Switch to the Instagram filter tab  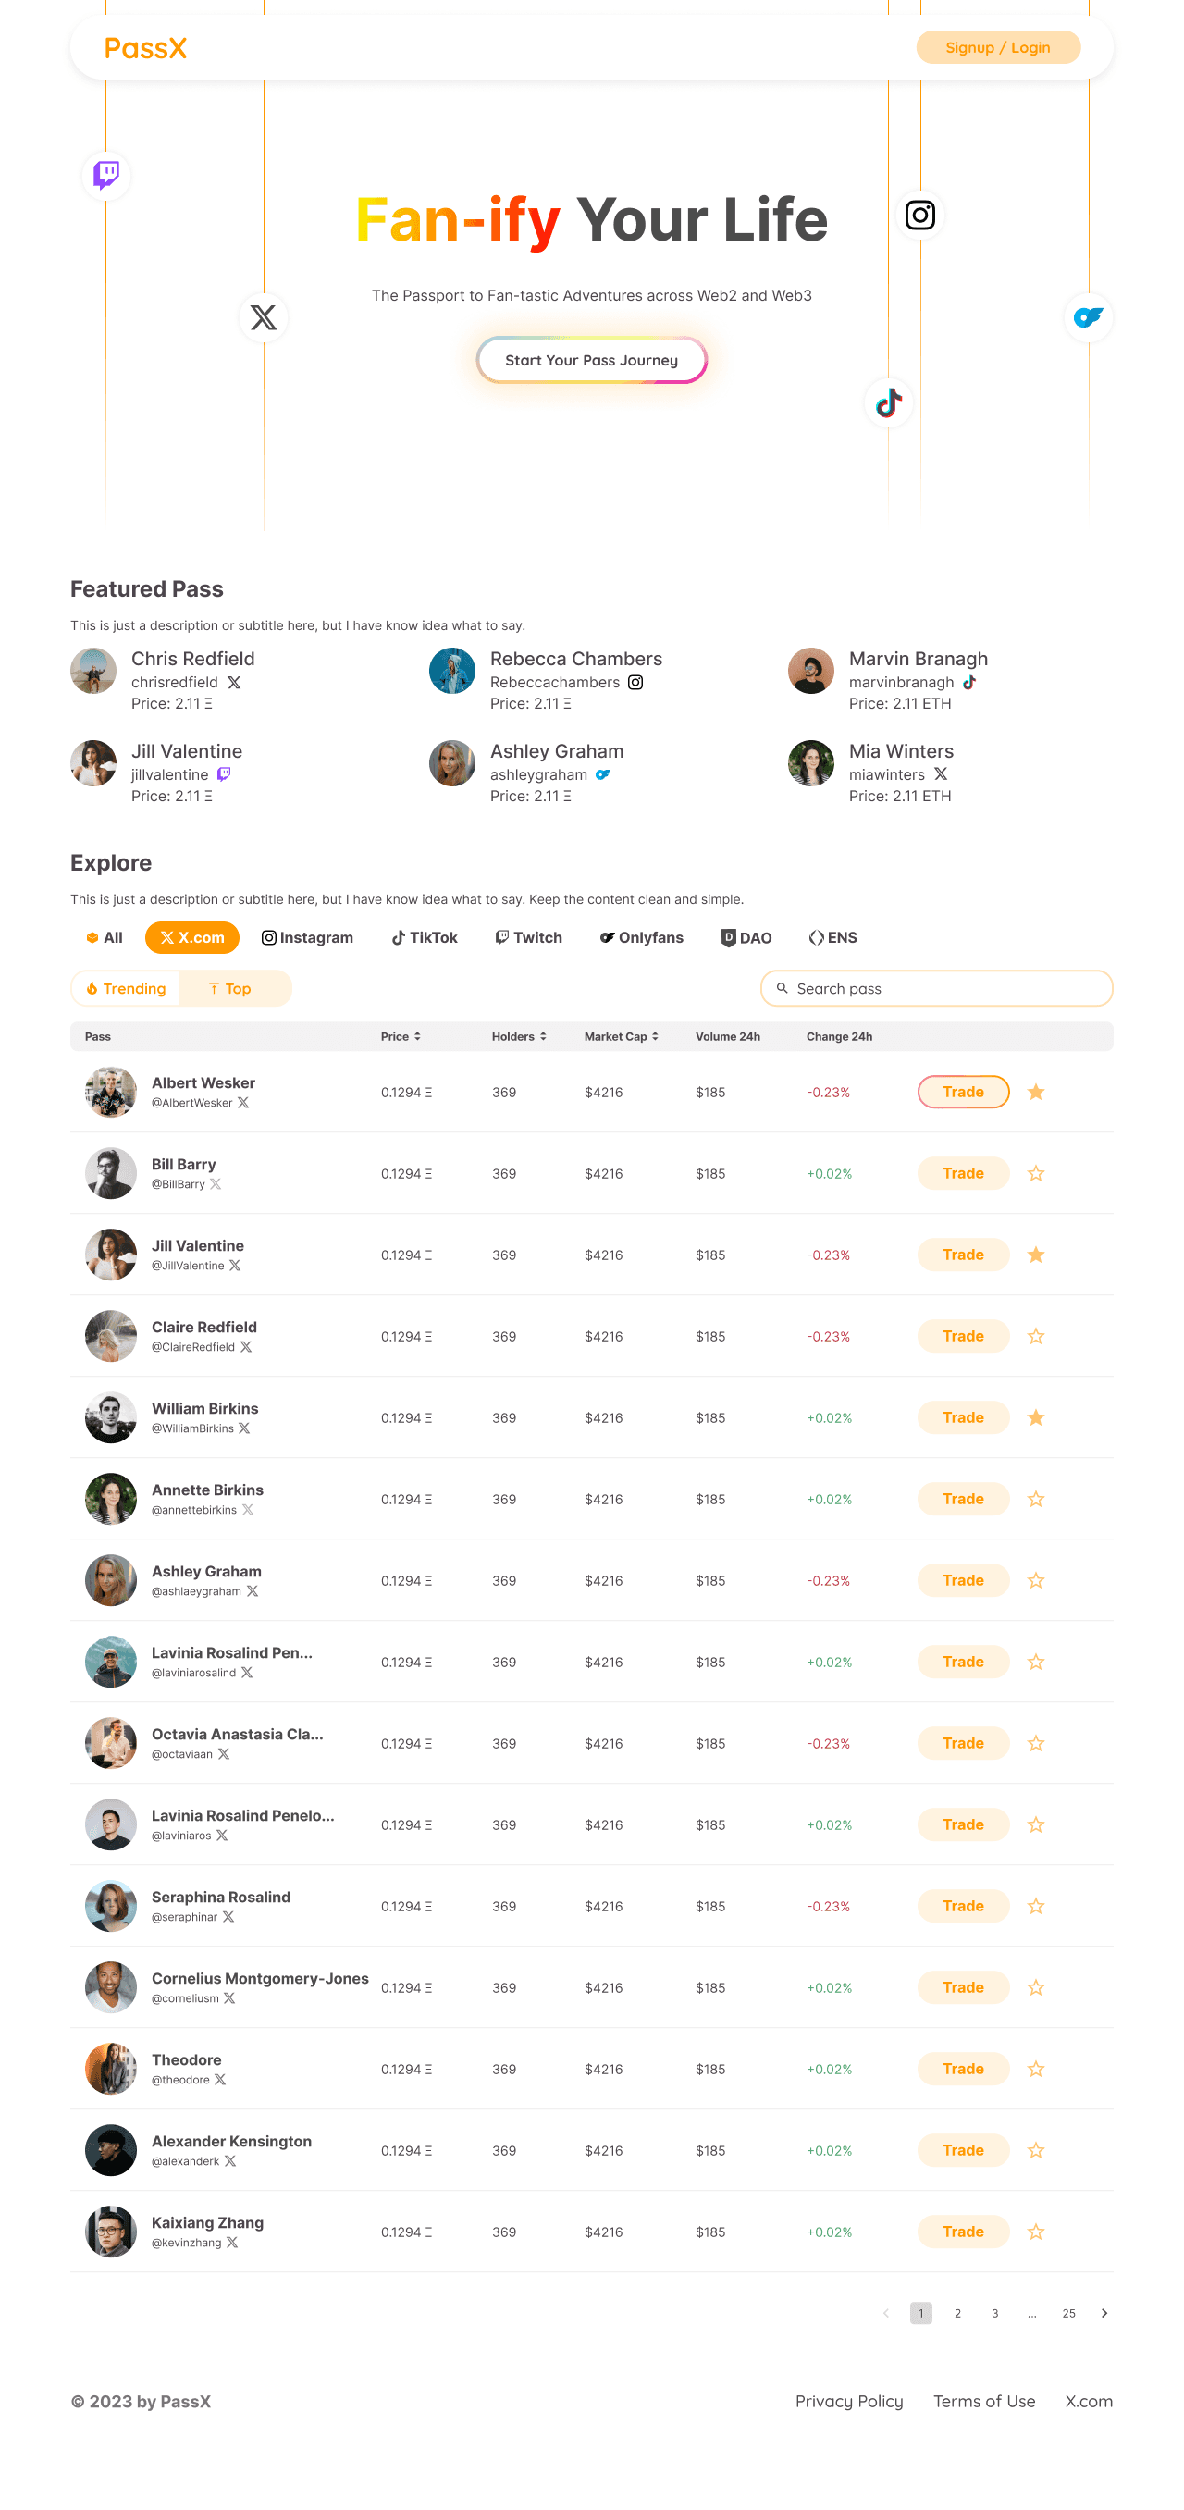(x=307, y=937)
